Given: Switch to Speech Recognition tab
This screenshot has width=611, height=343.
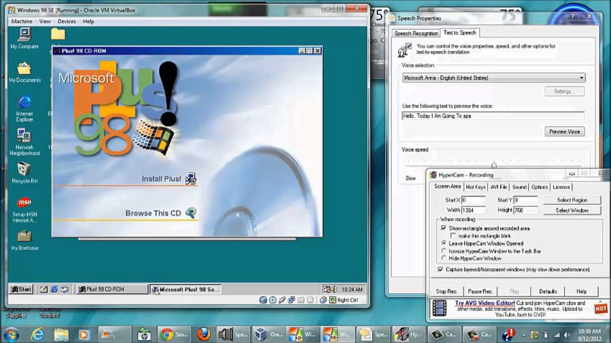Looking at the screenshot, I should click(416, 33).
